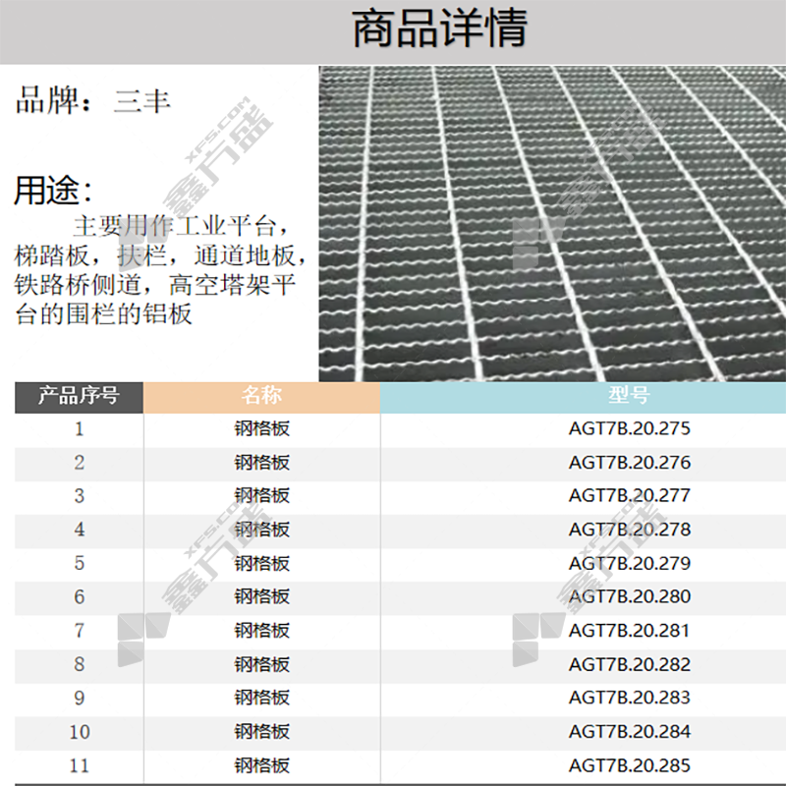Screen dimensions: 786x786
Task: Choose model AGT7B.20.279
Action: click(629, 563)
